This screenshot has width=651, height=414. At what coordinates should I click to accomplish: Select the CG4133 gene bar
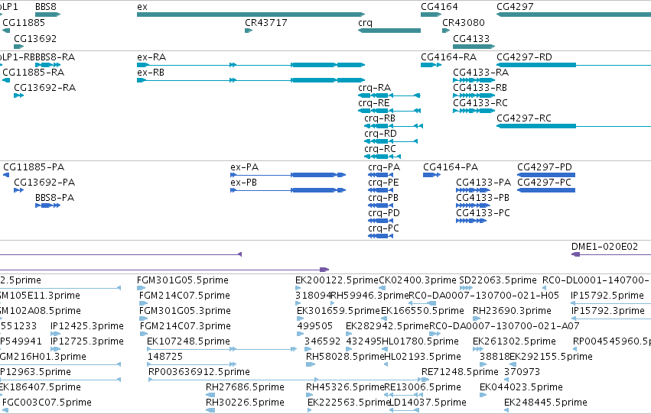pos(474,47)
